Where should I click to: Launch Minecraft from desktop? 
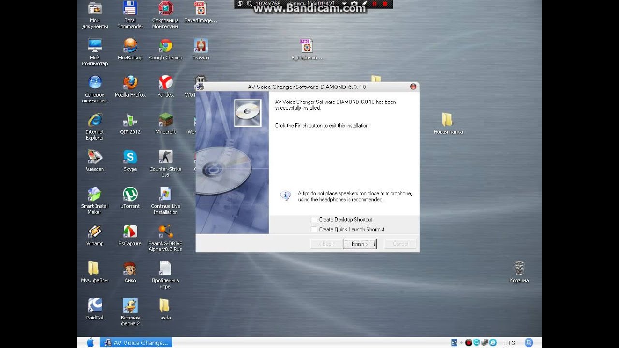[165, 124]
